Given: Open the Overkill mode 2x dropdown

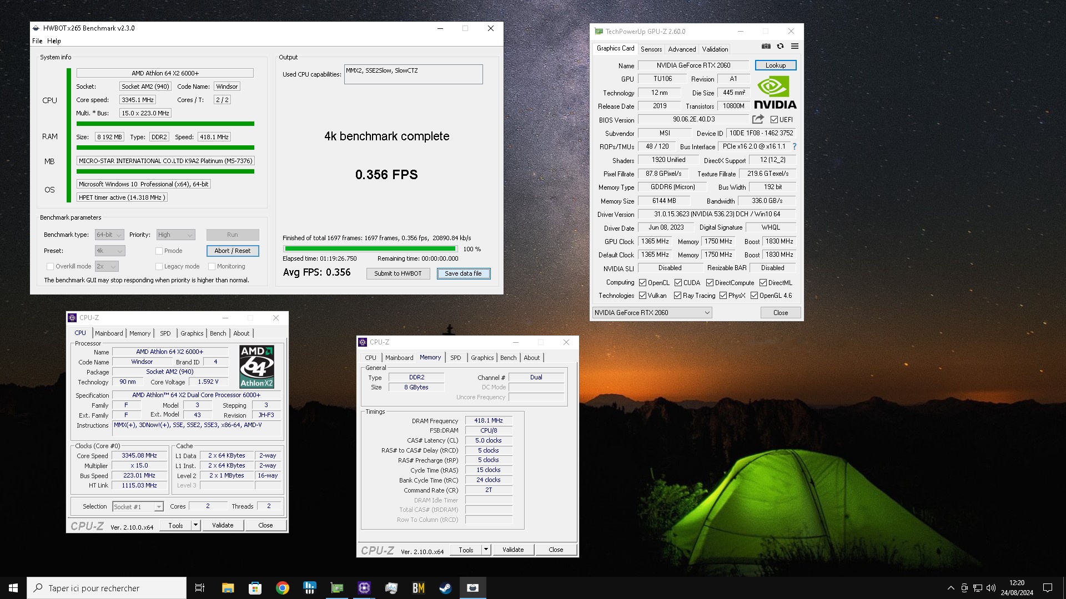Looking at the screenshot, I should tap(107, 266).
